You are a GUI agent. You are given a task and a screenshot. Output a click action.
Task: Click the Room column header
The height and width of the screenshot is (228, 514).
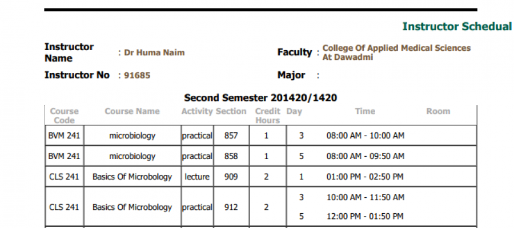tap(438, 112)
